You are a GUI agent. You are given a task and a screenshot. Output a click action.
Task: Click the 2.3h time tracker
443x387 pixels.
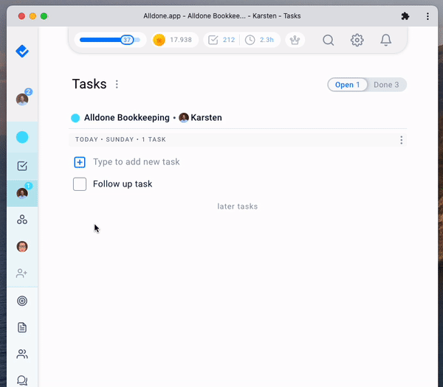click(259, 40)
